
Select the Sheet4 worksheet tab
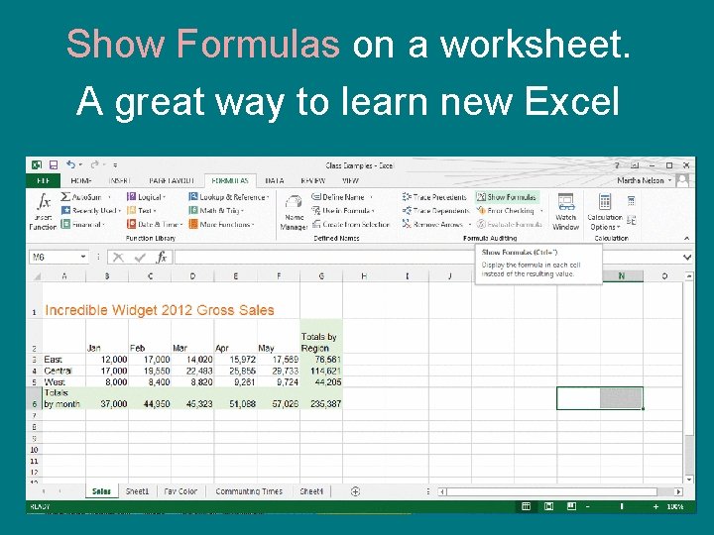point(312,491)
